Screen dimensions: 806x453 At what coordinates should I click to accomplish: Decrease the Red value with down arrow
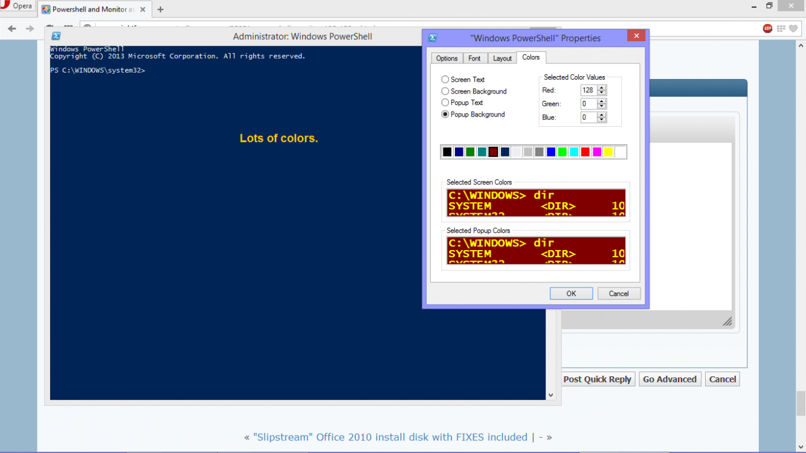click(x=601, y=92)
